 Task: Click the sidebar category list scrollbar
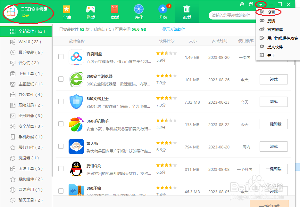52,100
